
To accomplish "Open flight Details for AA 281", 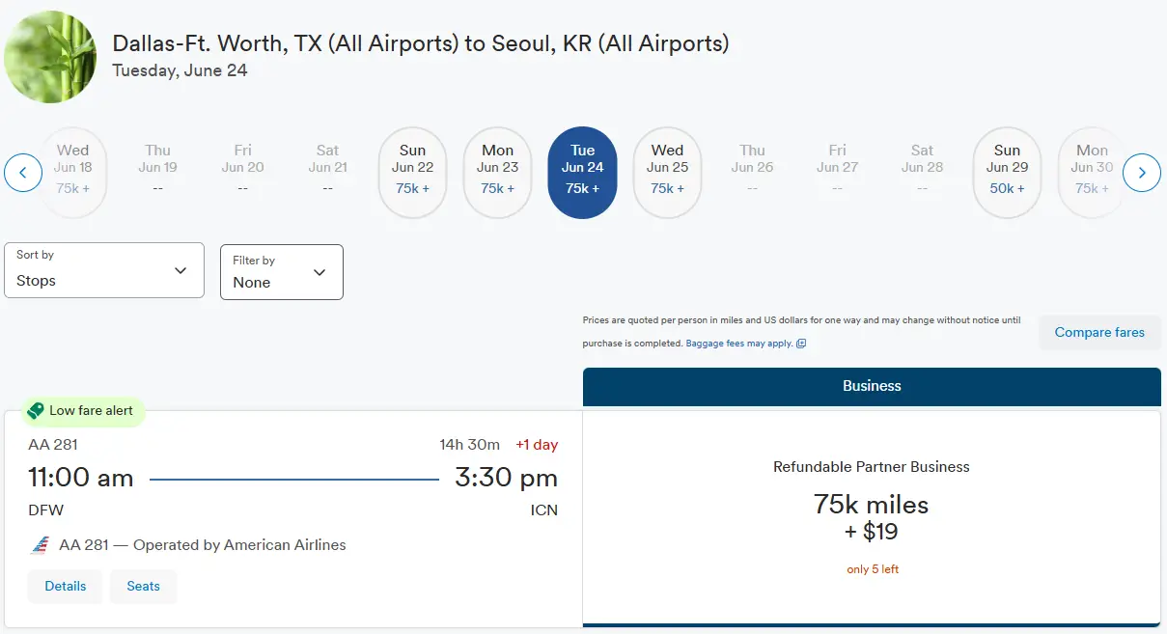I will (66, 586).
